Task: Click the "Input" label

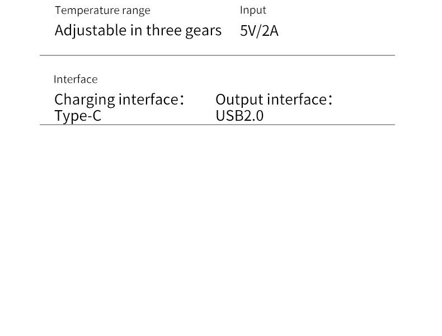Action: [x=253, y=10]
